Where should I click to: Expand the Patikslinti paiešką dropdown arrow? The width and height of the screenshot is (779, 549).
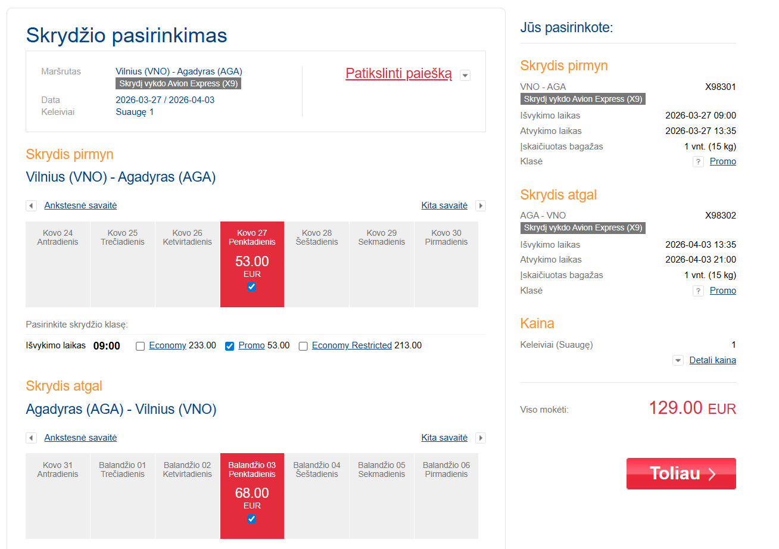click(465, 76)
